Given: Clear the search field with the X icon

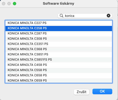Looking at the screenshot, I should tap(108, 16).
